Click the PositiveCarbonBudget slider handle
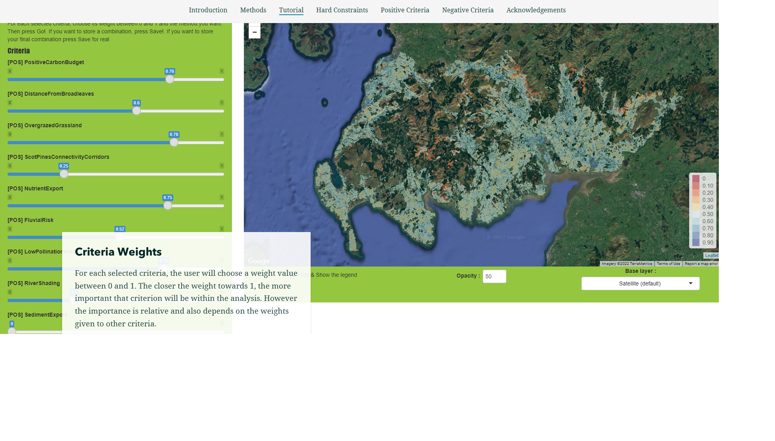The height and width of the screenshot is (441, 775). (170, 79)
